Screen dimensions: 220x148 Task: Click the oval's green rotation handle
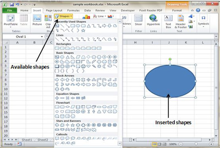tap(170, 59)
